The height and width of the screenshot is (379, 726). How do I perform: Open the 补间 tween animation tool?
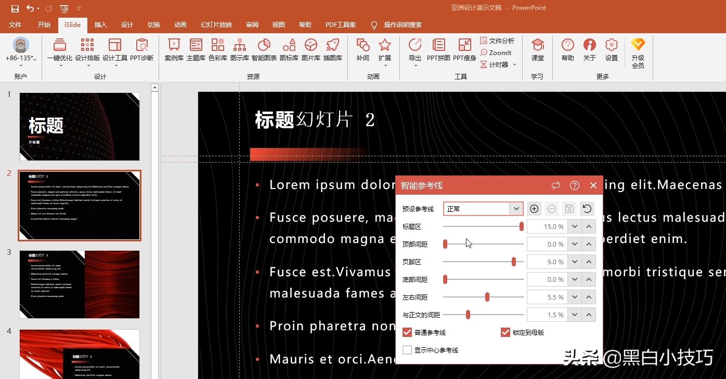tap(362, 50)
